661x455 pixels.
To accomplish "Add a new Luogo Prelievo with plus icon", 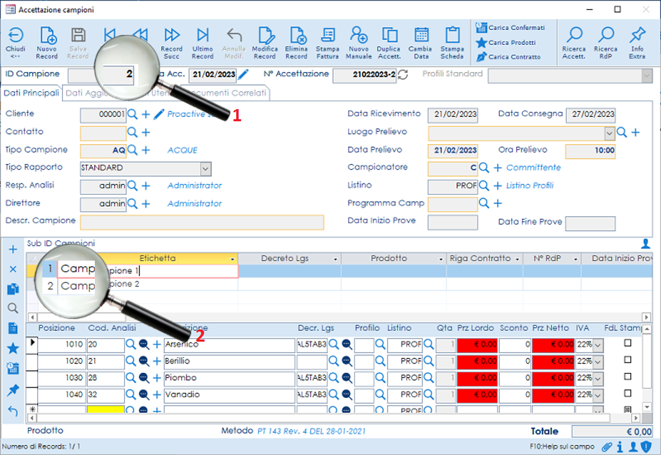I will click(x=635, y=132).
